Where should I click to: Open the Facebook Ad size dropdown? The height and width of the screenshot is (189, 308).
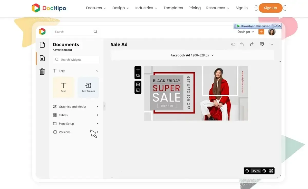[192, 55]
